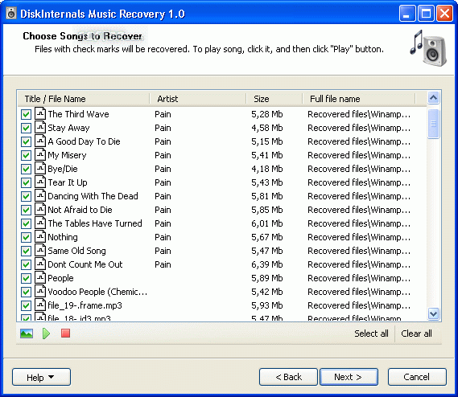Screen dimensions: 458x397
Task: Click file icon beside A Good Day To Die
Action: (40, 141)
